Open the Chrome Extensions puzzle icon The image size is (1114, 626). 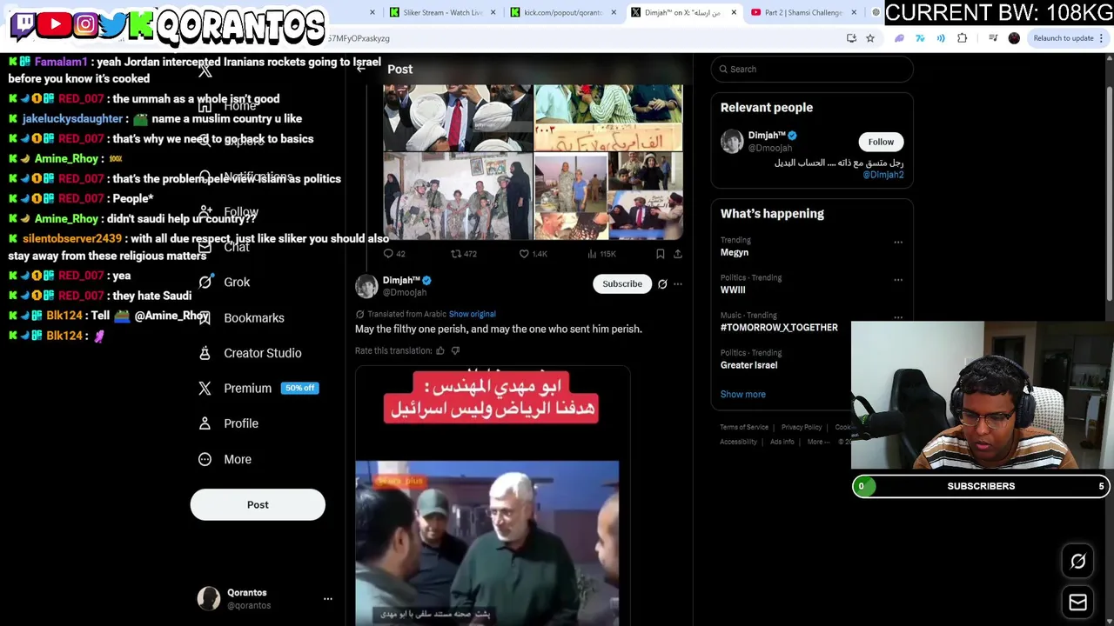coord(962,38)
